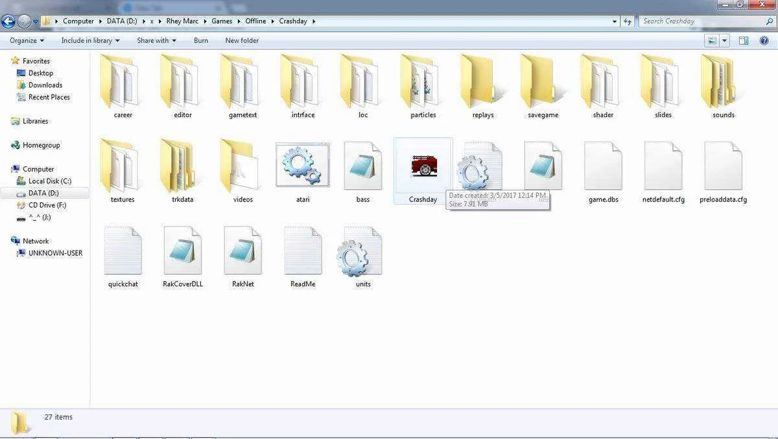Open the loc folder
Image resolution: width=778 pixels, height=439 pixels.
coord(363,86)
